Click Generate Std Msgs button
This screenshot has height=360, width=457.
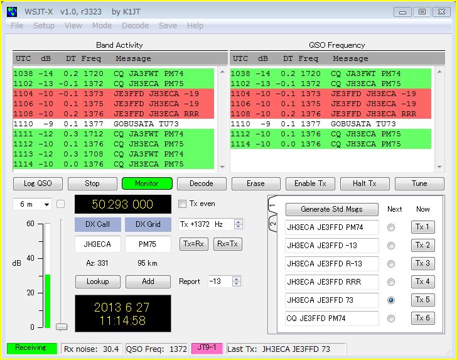pyautogui.click(x=332, y=209)
